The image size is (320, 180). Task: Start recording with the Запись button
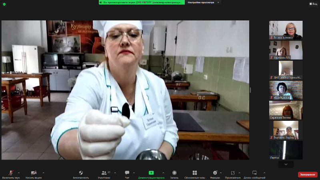(x=174, y=175)
